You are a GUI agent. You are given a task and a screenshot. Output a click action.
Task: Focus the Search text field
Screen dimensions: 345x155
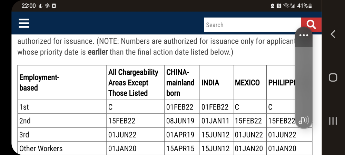pos(253,25)
